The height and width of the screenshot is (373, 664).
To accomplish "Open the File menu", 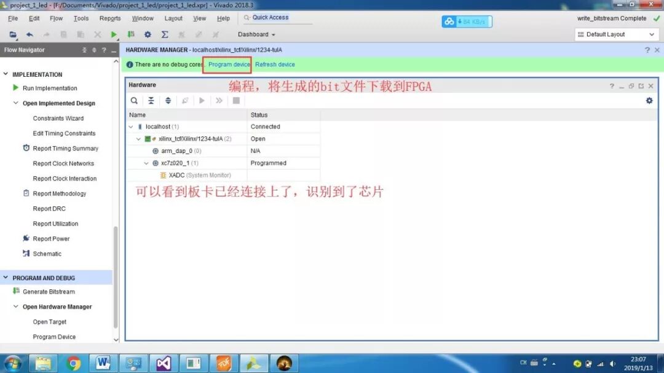I will (x=13, y=18).
